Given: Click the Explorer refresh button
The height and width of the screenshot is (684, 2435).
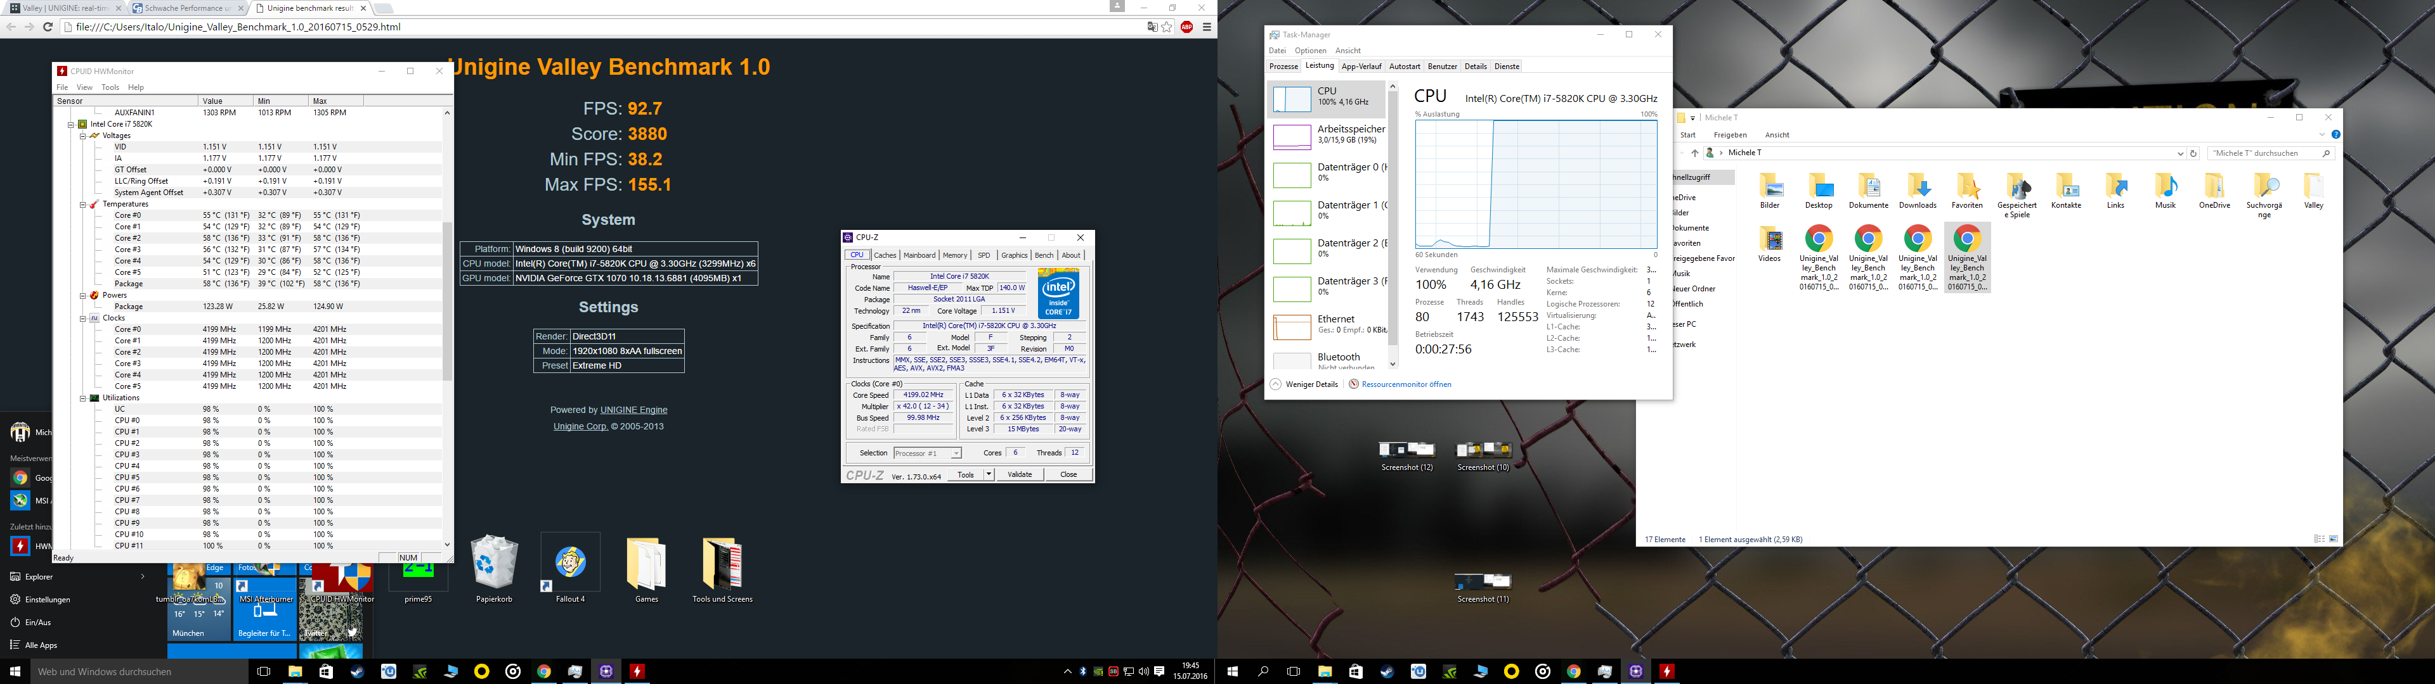Looking at the screenshot, I should (x=2194, y=153).
